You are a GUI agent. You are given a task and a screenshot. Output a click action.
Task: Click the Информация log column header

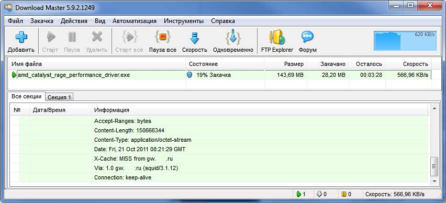260,110
